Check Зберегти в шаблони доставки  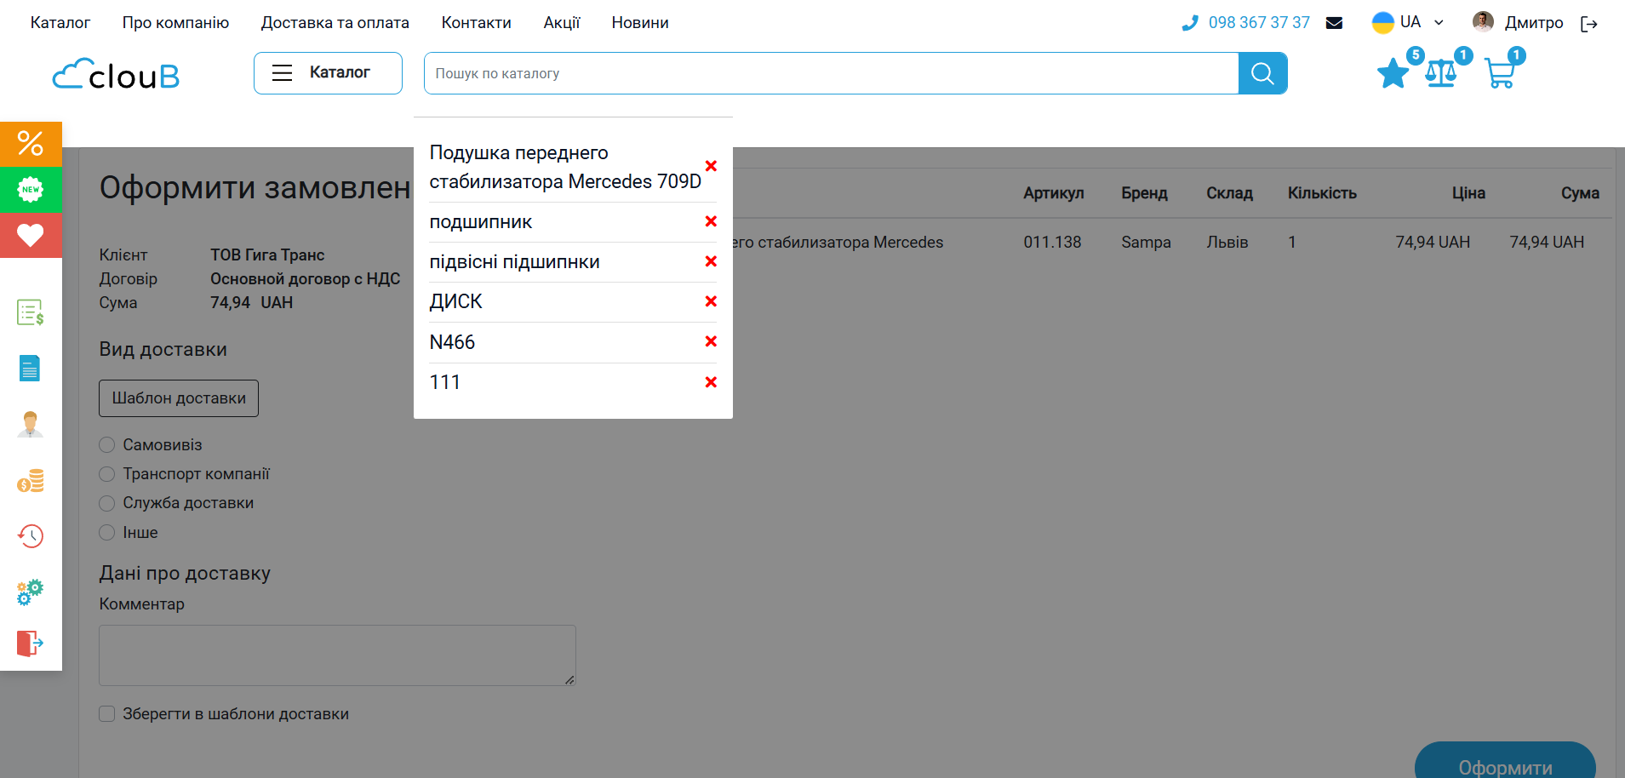coord(107,714)
